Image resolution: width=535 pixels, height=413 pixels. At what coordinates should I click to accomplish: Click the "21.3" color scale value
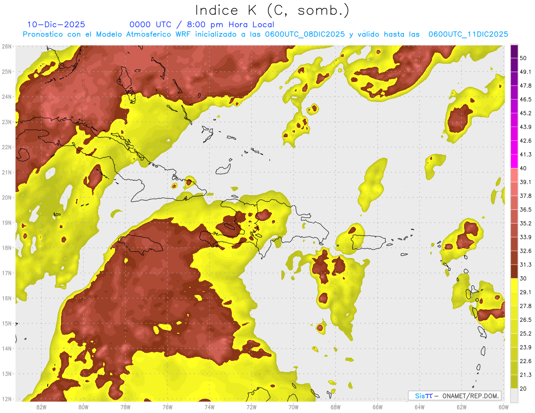526,375
